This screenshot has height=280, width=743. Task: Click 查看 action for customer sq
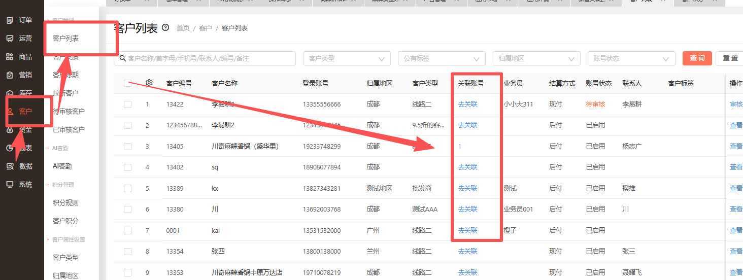tap(736, 167)
